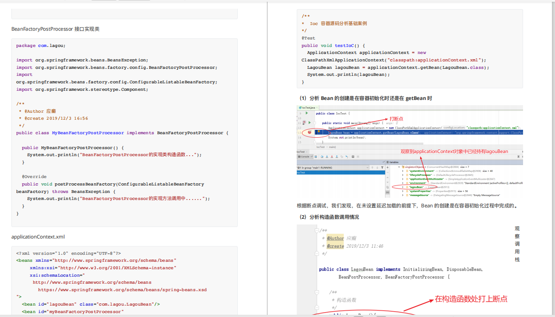
Task: Click previous frame up arrow in Frames panel
Action: coord(372,167)
